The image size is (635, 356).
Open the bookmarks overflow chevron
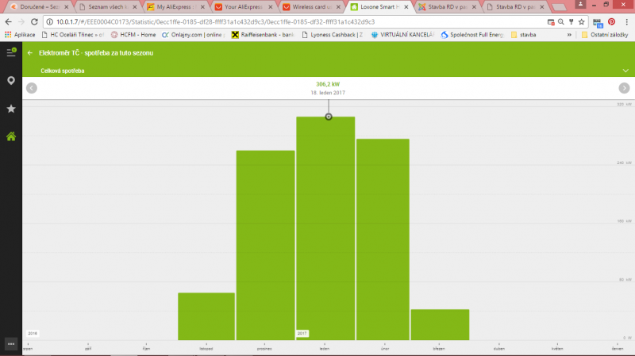tap(568, 35)
